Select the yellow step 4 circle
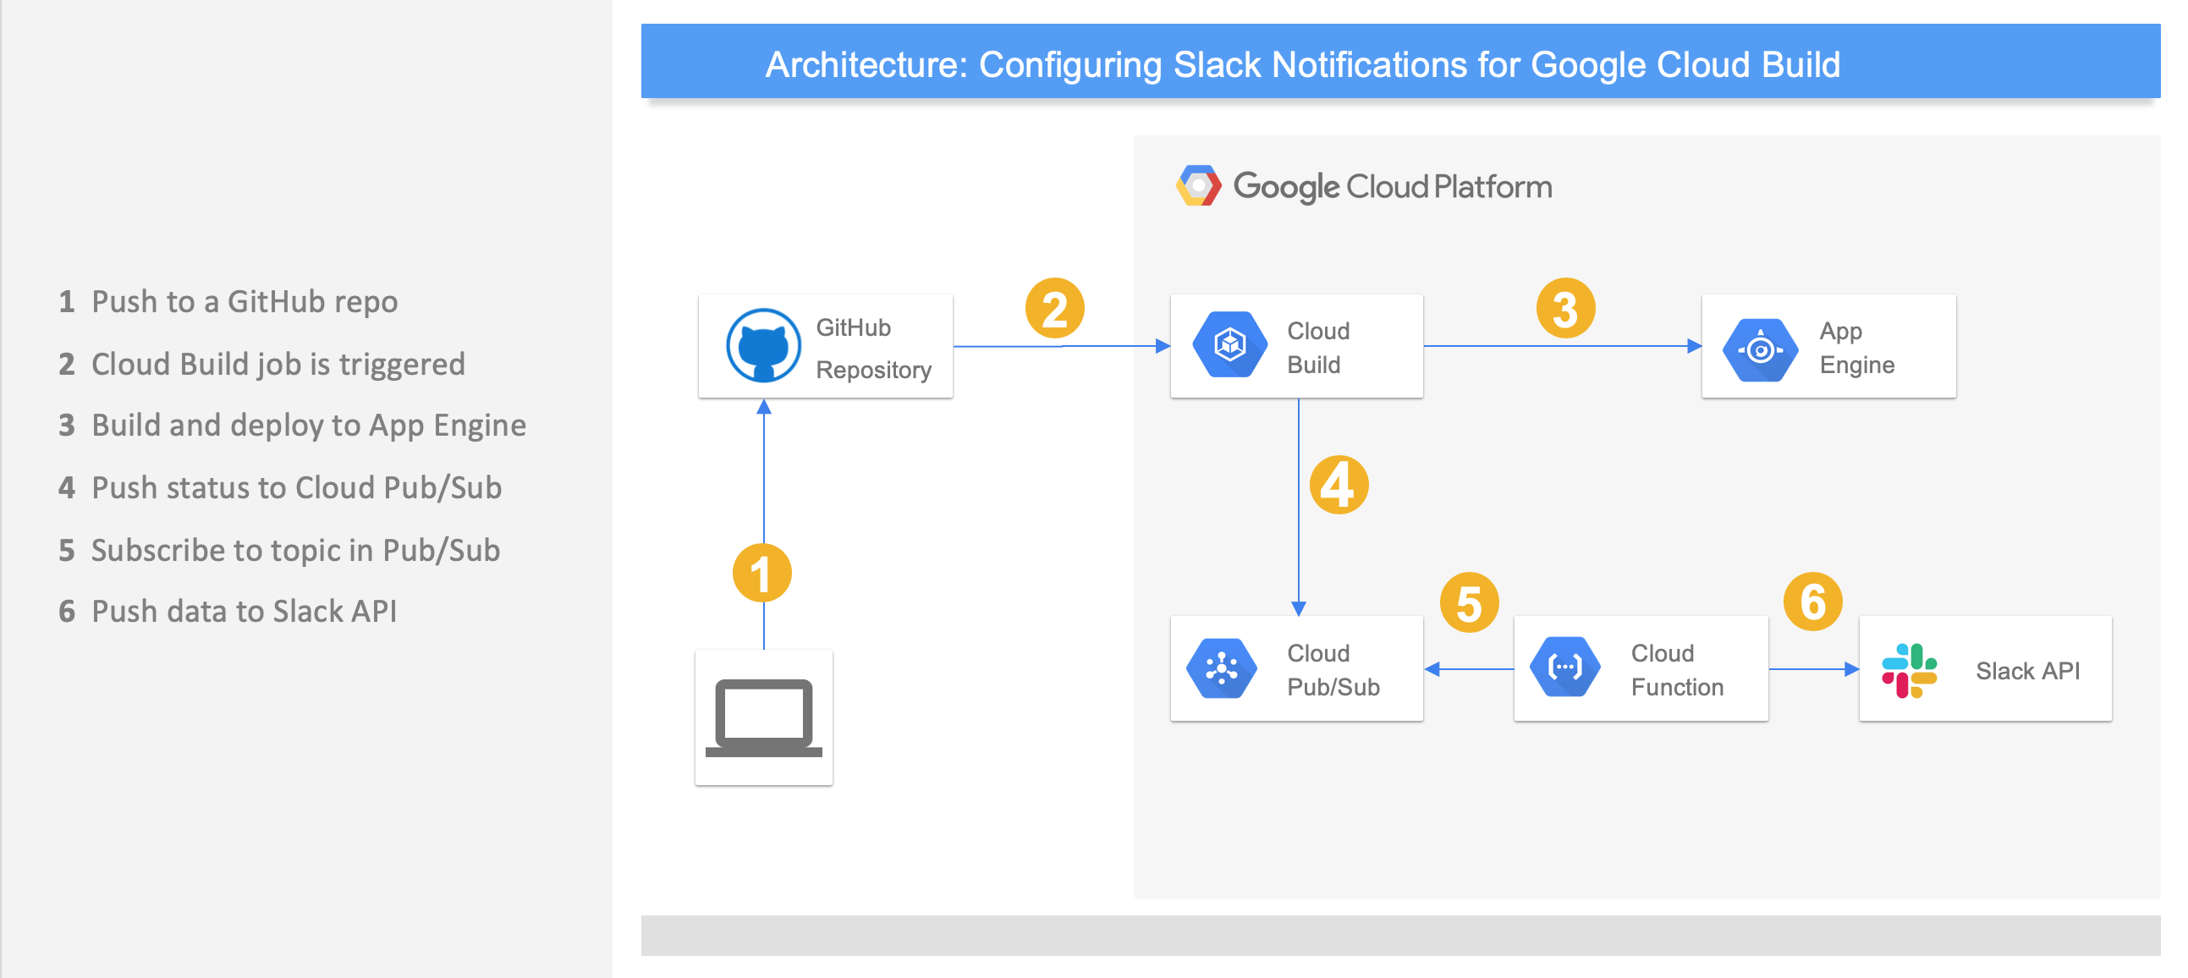The height and width of the screenshot is (978, 2188). 1339,486
